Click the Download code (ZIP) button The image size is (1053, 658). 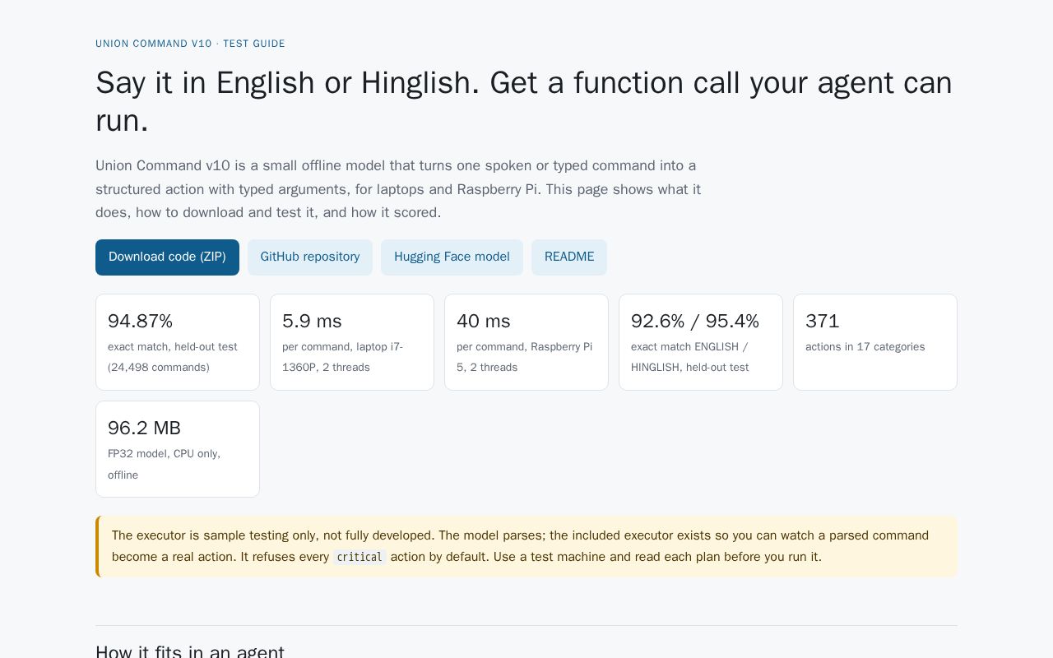tap(167, 257)
